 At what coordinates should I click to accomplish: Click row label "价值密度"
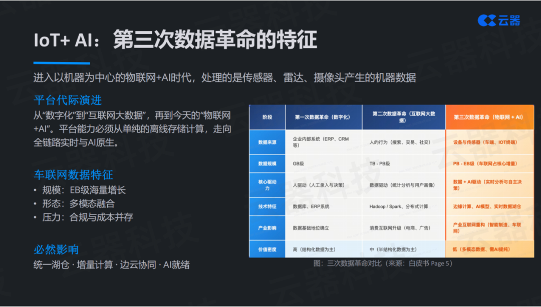[x=267, y=249]
